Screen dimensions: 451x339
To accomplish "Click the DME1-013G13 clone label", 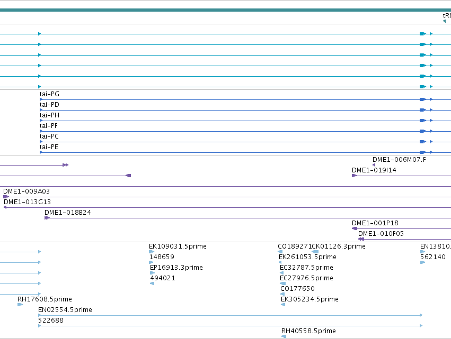I will 28,202.
